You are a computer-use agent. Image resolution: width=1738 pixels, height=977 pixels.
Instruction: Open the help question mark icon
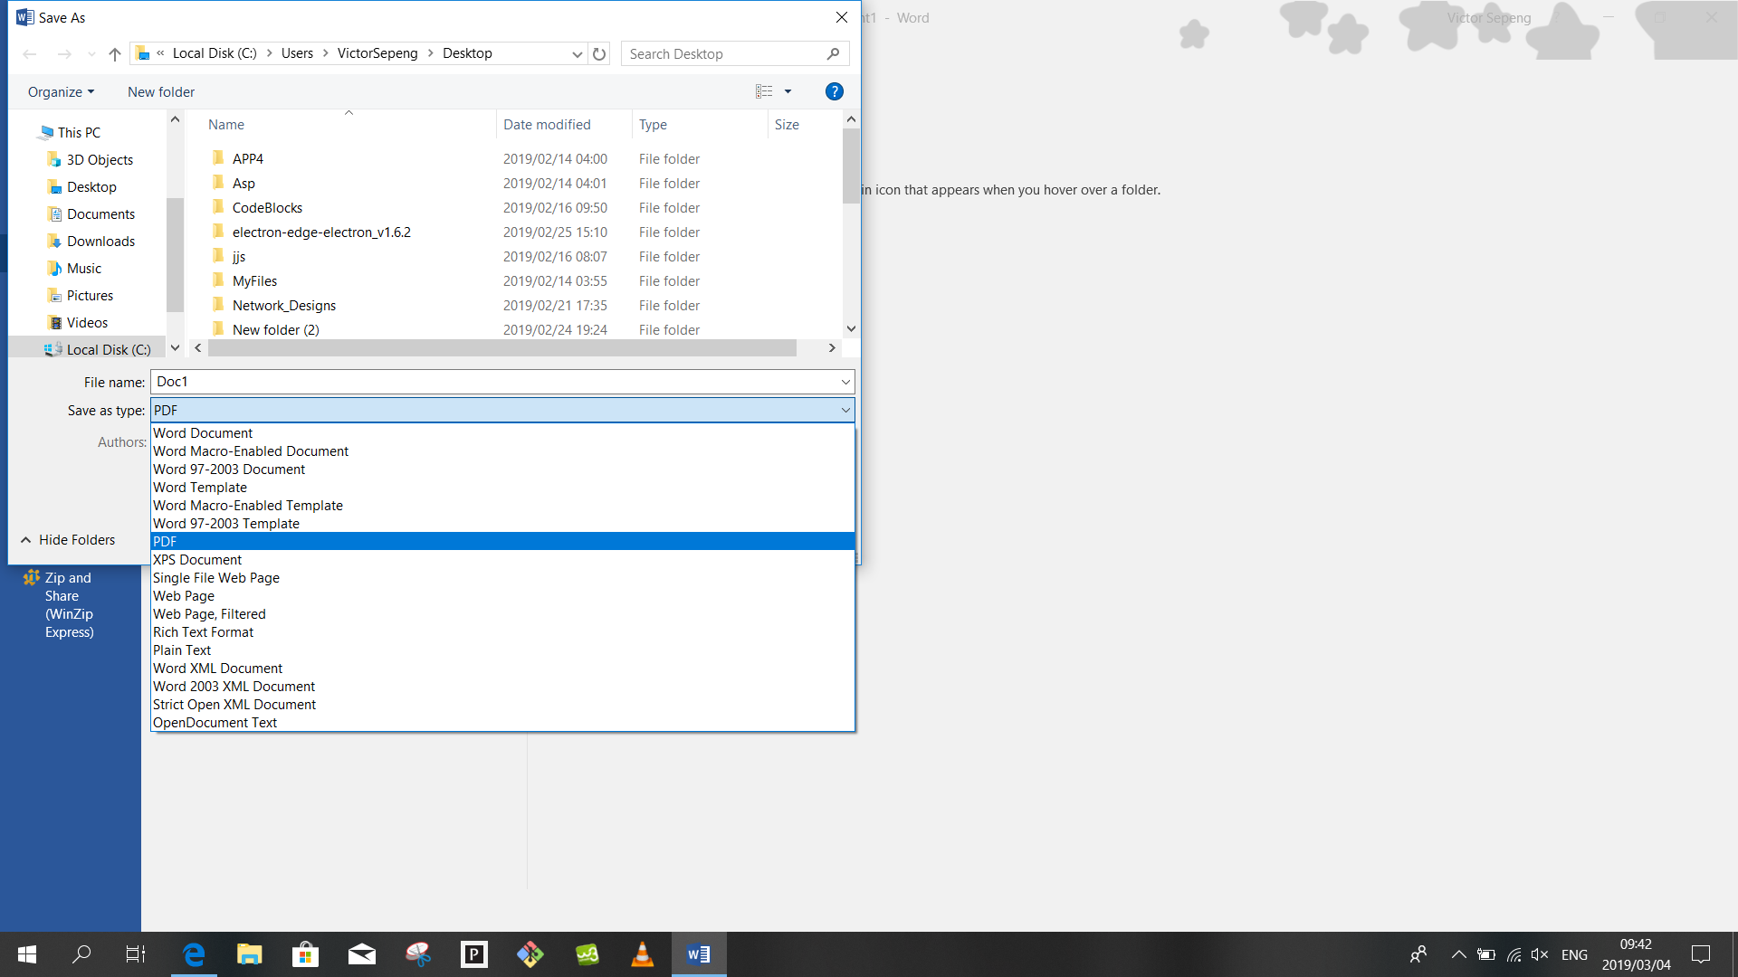coord(834,91)
